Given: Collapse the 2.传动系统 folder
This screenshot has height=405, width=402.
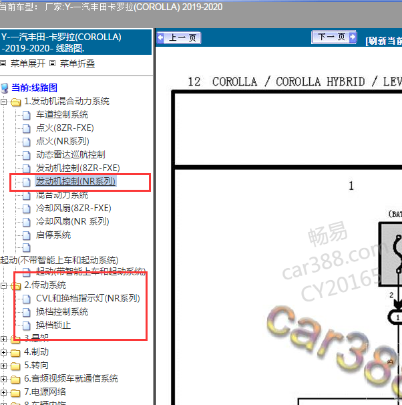Looking at the screenshot, I should 3,285.
